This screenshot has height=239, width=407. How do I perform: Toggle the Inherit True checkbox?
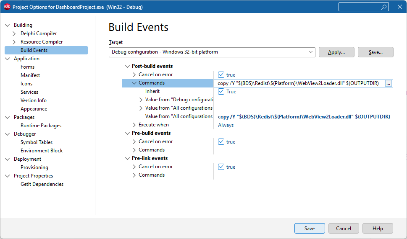point(221,92)
